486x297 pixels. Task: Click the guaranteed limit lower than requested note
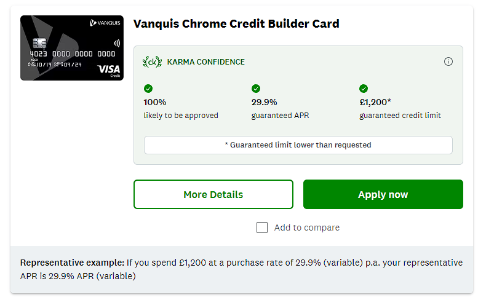[298, 145]
